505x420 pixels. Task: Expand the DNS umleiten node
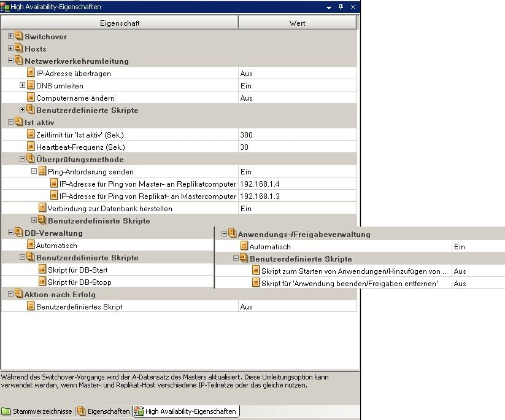22,85
